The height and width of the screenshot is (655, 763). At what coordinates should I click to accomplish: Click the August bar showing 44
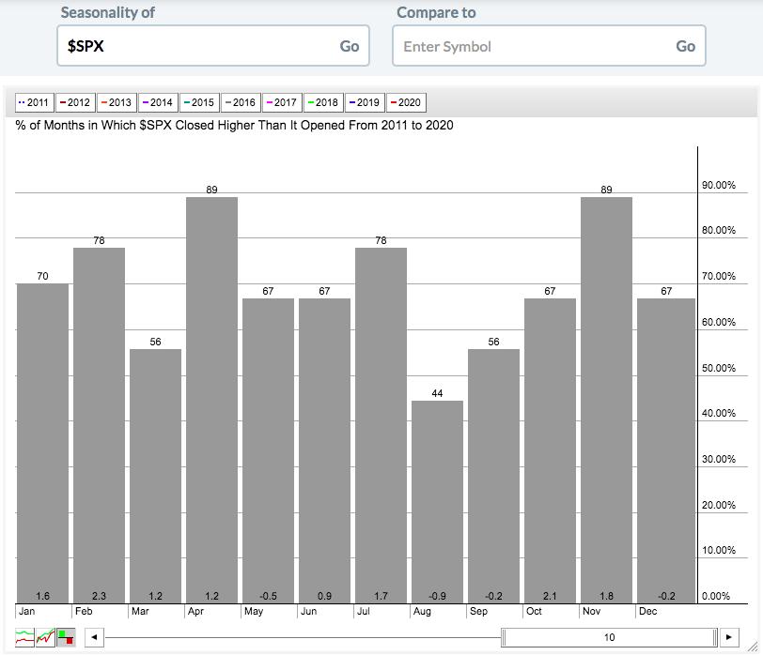pyautogui.click(x=437, y=502)
